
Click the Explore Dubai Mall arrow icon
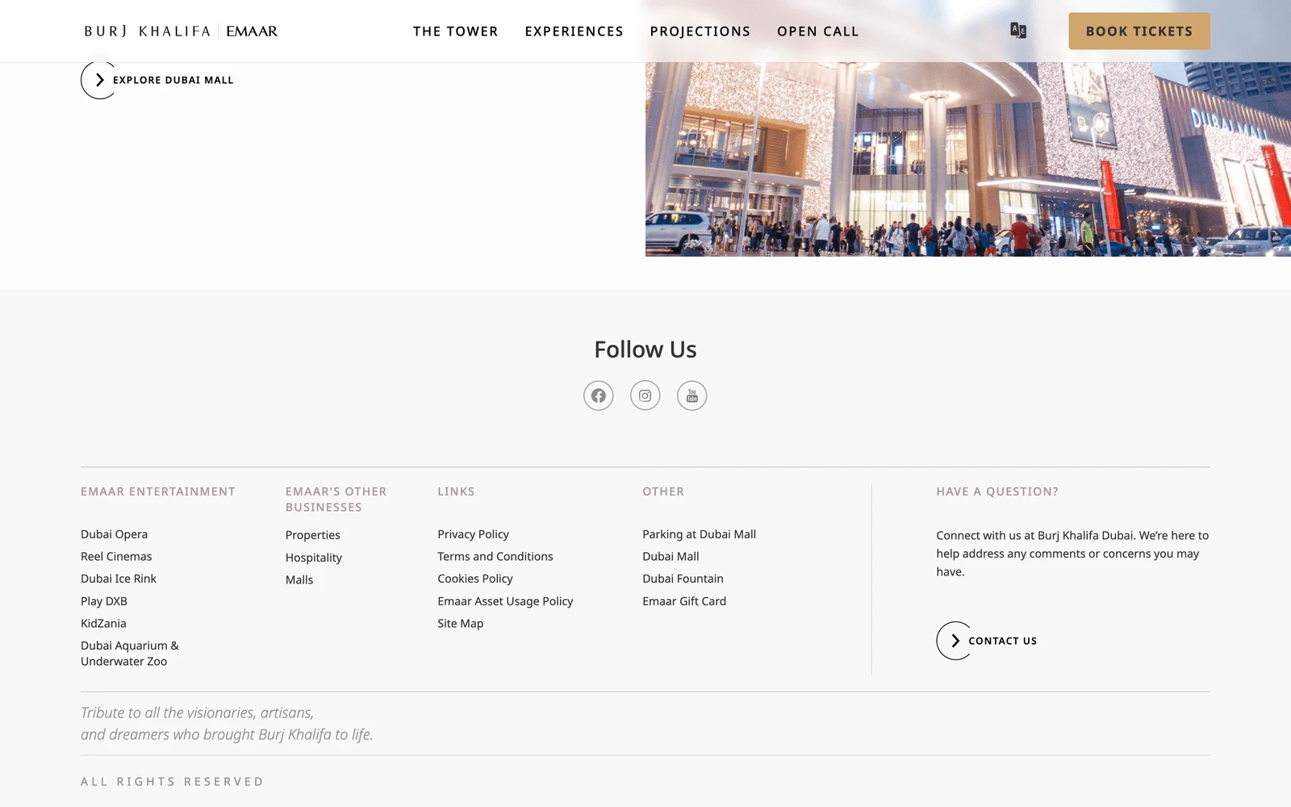pyautogui.click(x=99, y=80)
